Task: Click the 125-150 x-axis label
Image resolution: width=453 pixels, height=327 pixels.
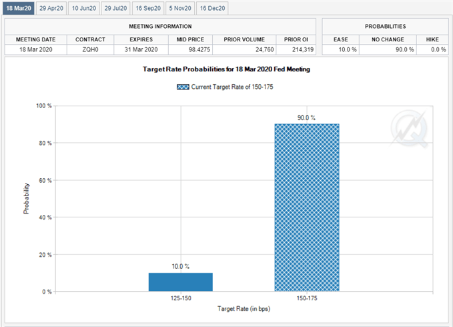Action: 181,298
